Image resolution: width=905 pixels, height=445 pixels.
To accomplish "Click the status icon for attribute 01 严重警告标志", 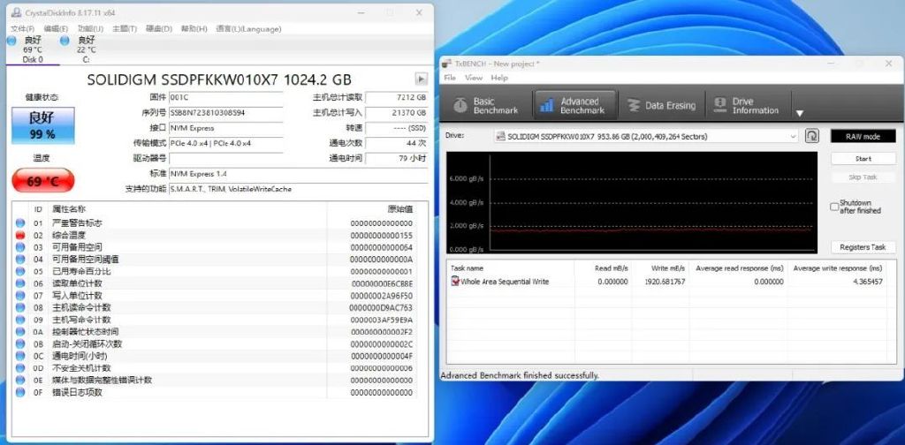I will click(x=20, y=223).
